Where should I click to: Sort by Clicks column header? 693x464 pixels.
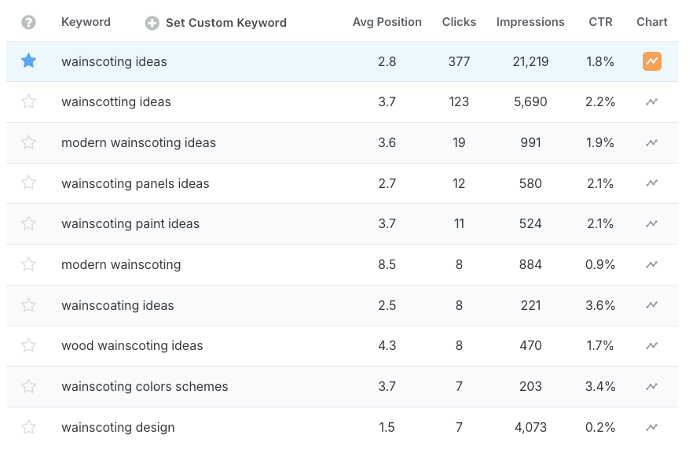click(x=459, y=22)
